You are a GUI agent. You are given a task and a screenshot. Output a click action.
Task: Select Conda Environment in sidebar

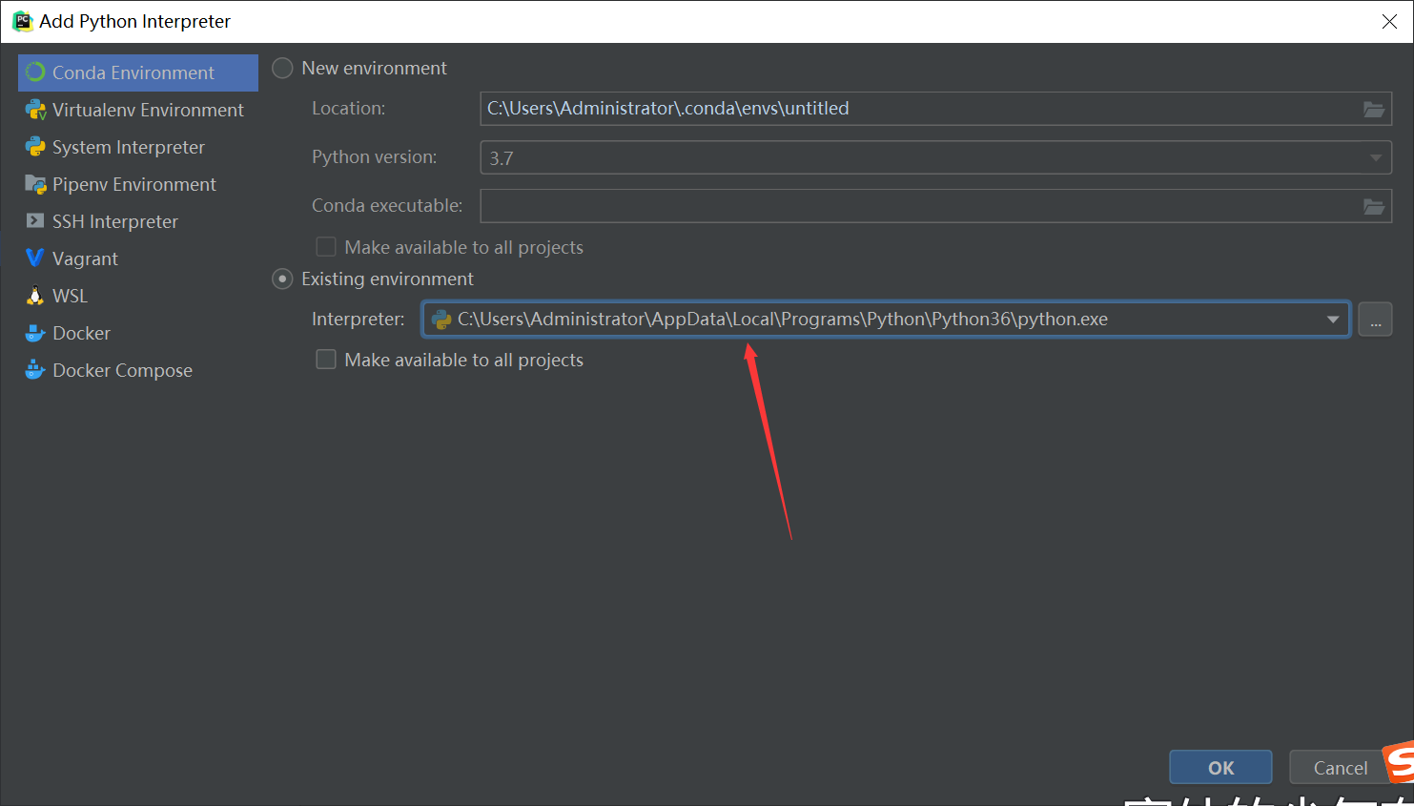(138, 72)
